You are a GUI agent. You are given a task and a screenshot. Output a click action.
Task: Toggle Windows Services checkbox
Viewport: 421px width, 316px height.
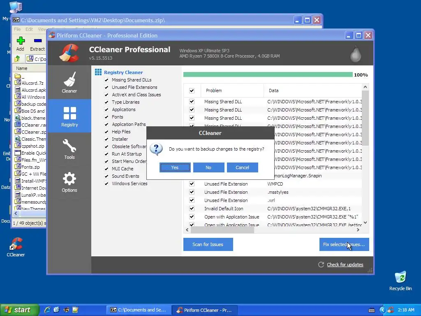pos(106,184)
